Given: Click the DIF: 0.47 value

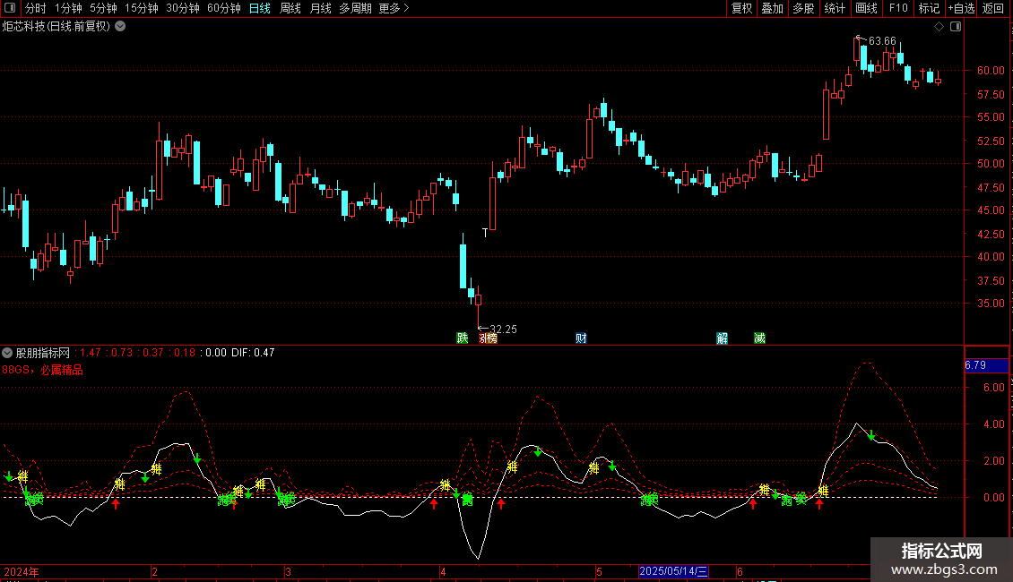Looking at the screenshot, I should [x=253, y=353].
